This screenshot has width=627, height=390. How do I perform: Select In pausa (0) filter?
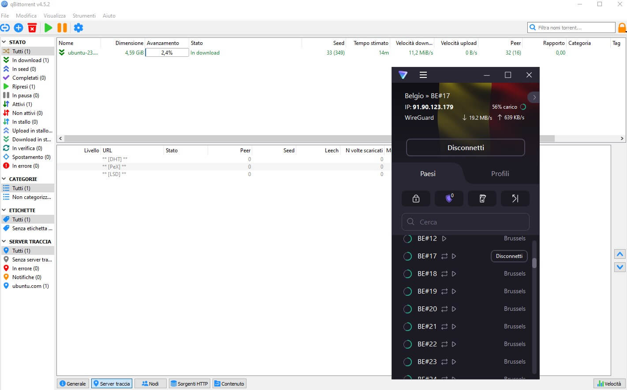pos(27,96)
